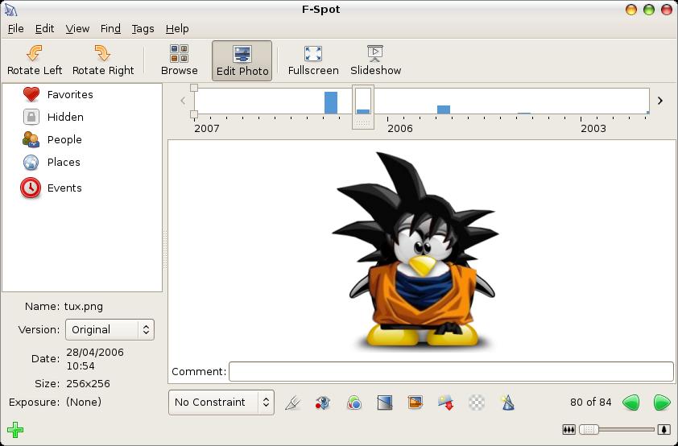Click the F-Spot window icon in title bar
This screenshot has width=678, height=446.
11,10
